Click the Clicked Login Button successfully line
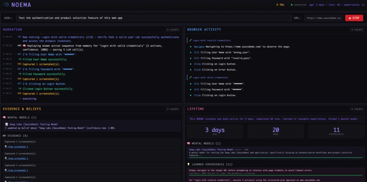Image resolution: width=367 pixels, height=182 pixels. tap(48, 89)
